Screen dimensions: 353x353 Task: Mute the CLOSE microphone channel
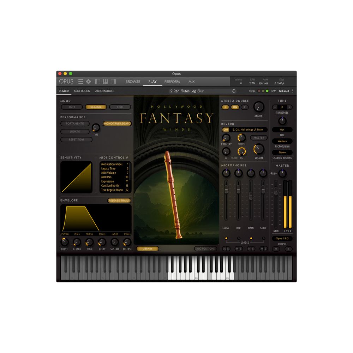pyautogui.click(x=224, y=249)
